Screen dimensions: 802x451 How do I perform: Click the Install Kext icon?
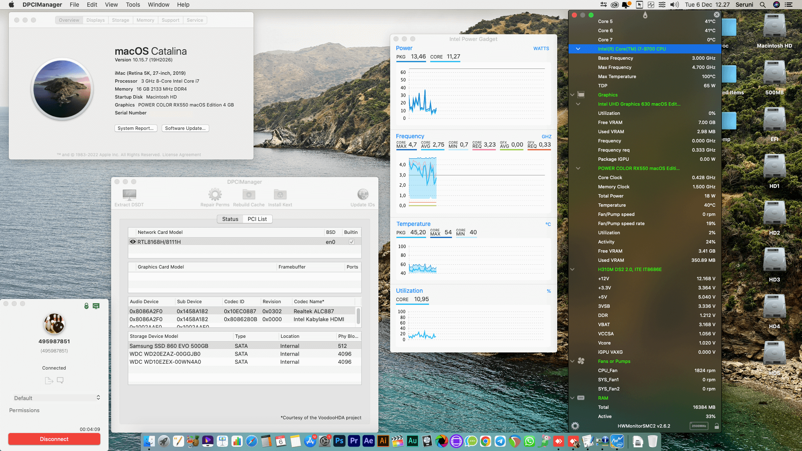pos(280,195)
